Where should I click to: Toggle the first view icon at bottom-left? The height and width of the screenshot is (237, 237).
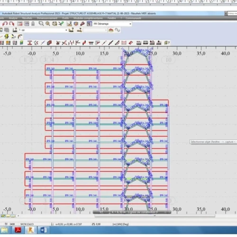pos(3,216)
